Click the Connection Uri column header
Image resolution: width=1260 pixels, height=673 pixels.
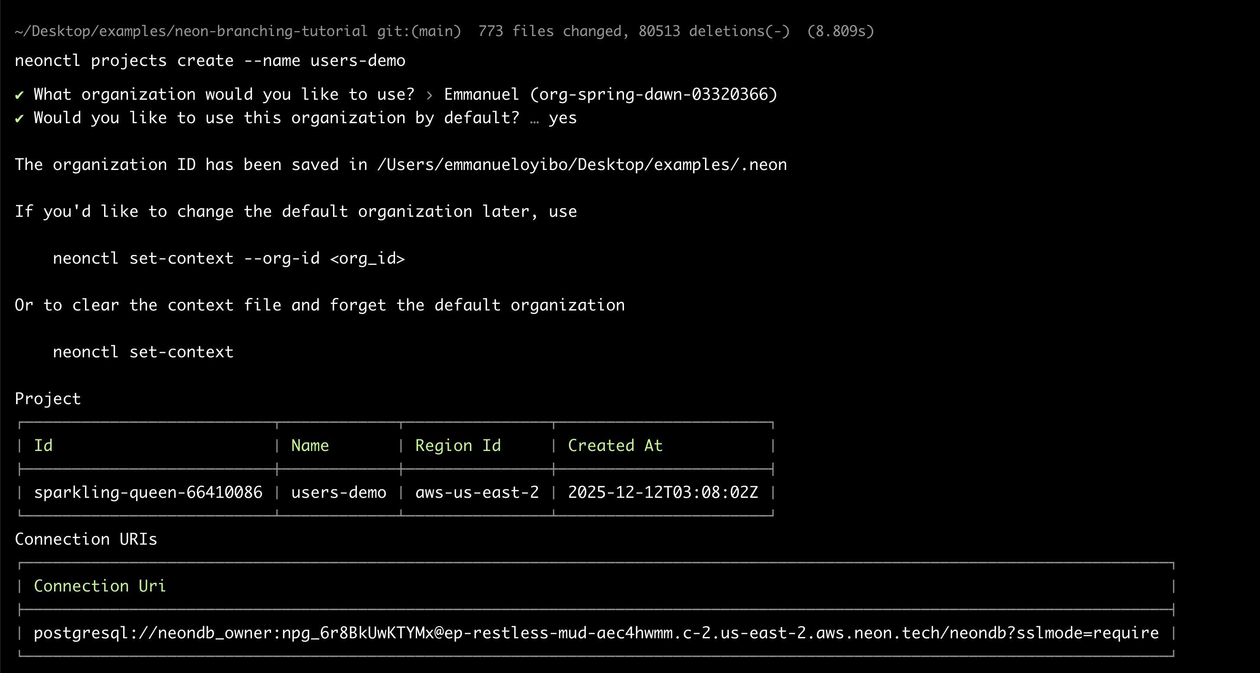tap(100, 586)
